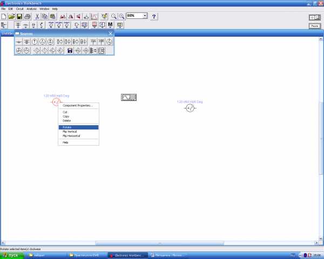Click the Create Subcircuit icon
Screen dimensions: 324x259
point(86,16)
